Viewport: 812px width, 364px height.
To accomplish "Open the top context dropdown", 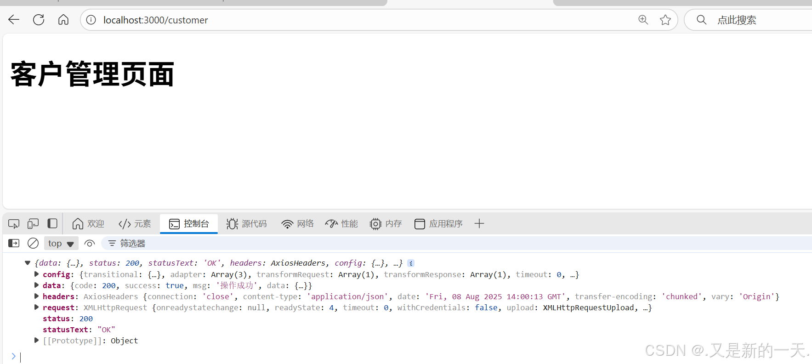I will click(61, 243).
